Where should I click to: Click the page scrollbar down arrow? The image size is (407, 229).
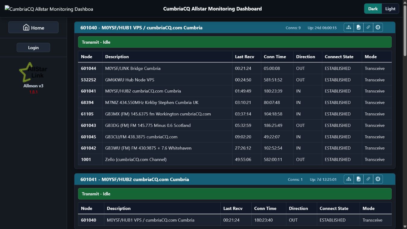[x=405, y=226]
